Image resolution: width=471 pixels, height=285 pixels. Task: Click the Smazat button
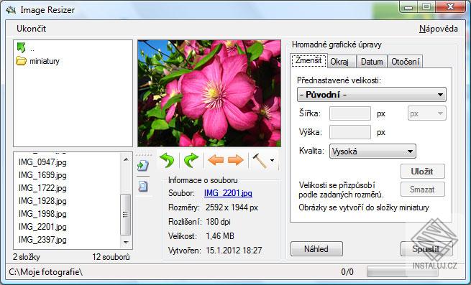click(422, 190)
